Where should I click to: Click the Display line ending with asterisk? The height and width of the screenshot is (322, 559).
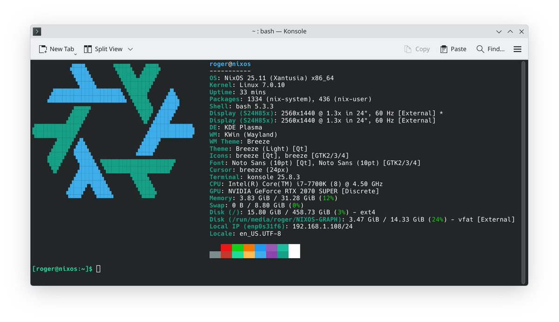coord(326,113)
